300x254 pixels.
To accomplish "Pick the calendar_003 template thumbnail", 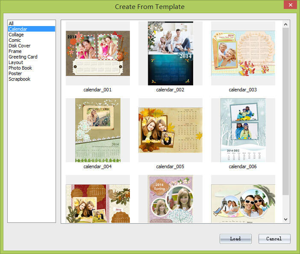I will coord(243,53).
